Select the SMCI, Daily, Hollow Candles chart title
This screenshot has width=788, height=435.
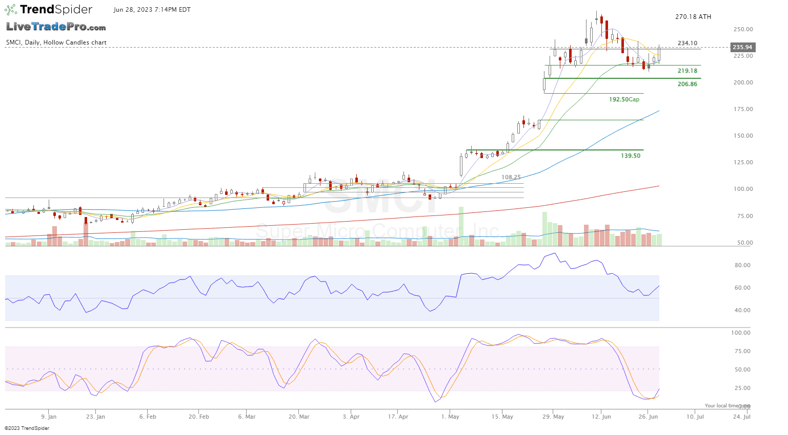point(56,42)
